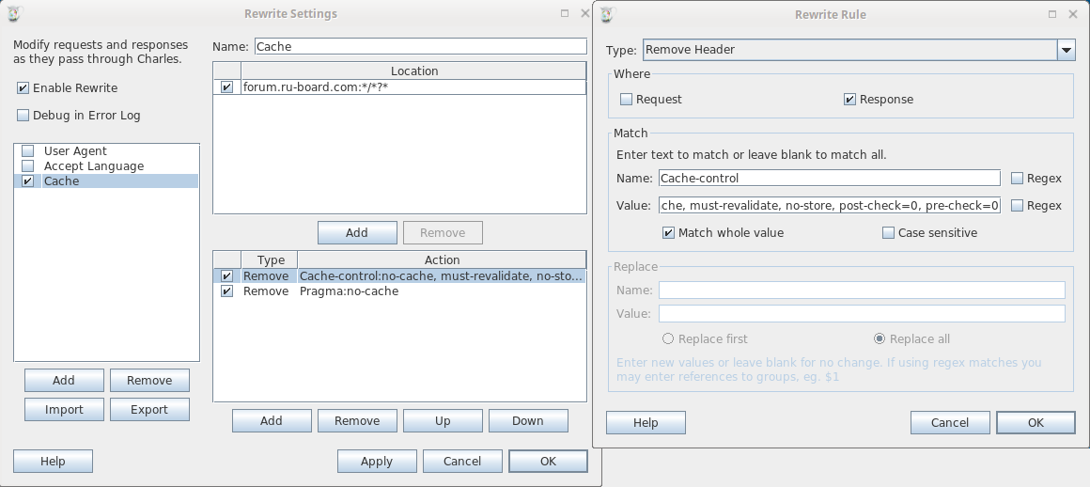Click Help in Rewrite Rule dialog
Screen dimensions: 1090x487
click(x=646, y=423)
